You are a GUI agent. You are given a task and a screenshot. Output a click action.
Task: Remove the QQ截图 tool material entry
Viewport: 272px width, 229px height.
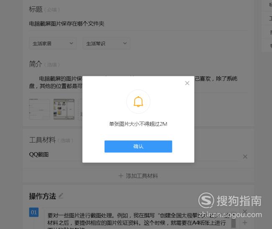point(245,157)
